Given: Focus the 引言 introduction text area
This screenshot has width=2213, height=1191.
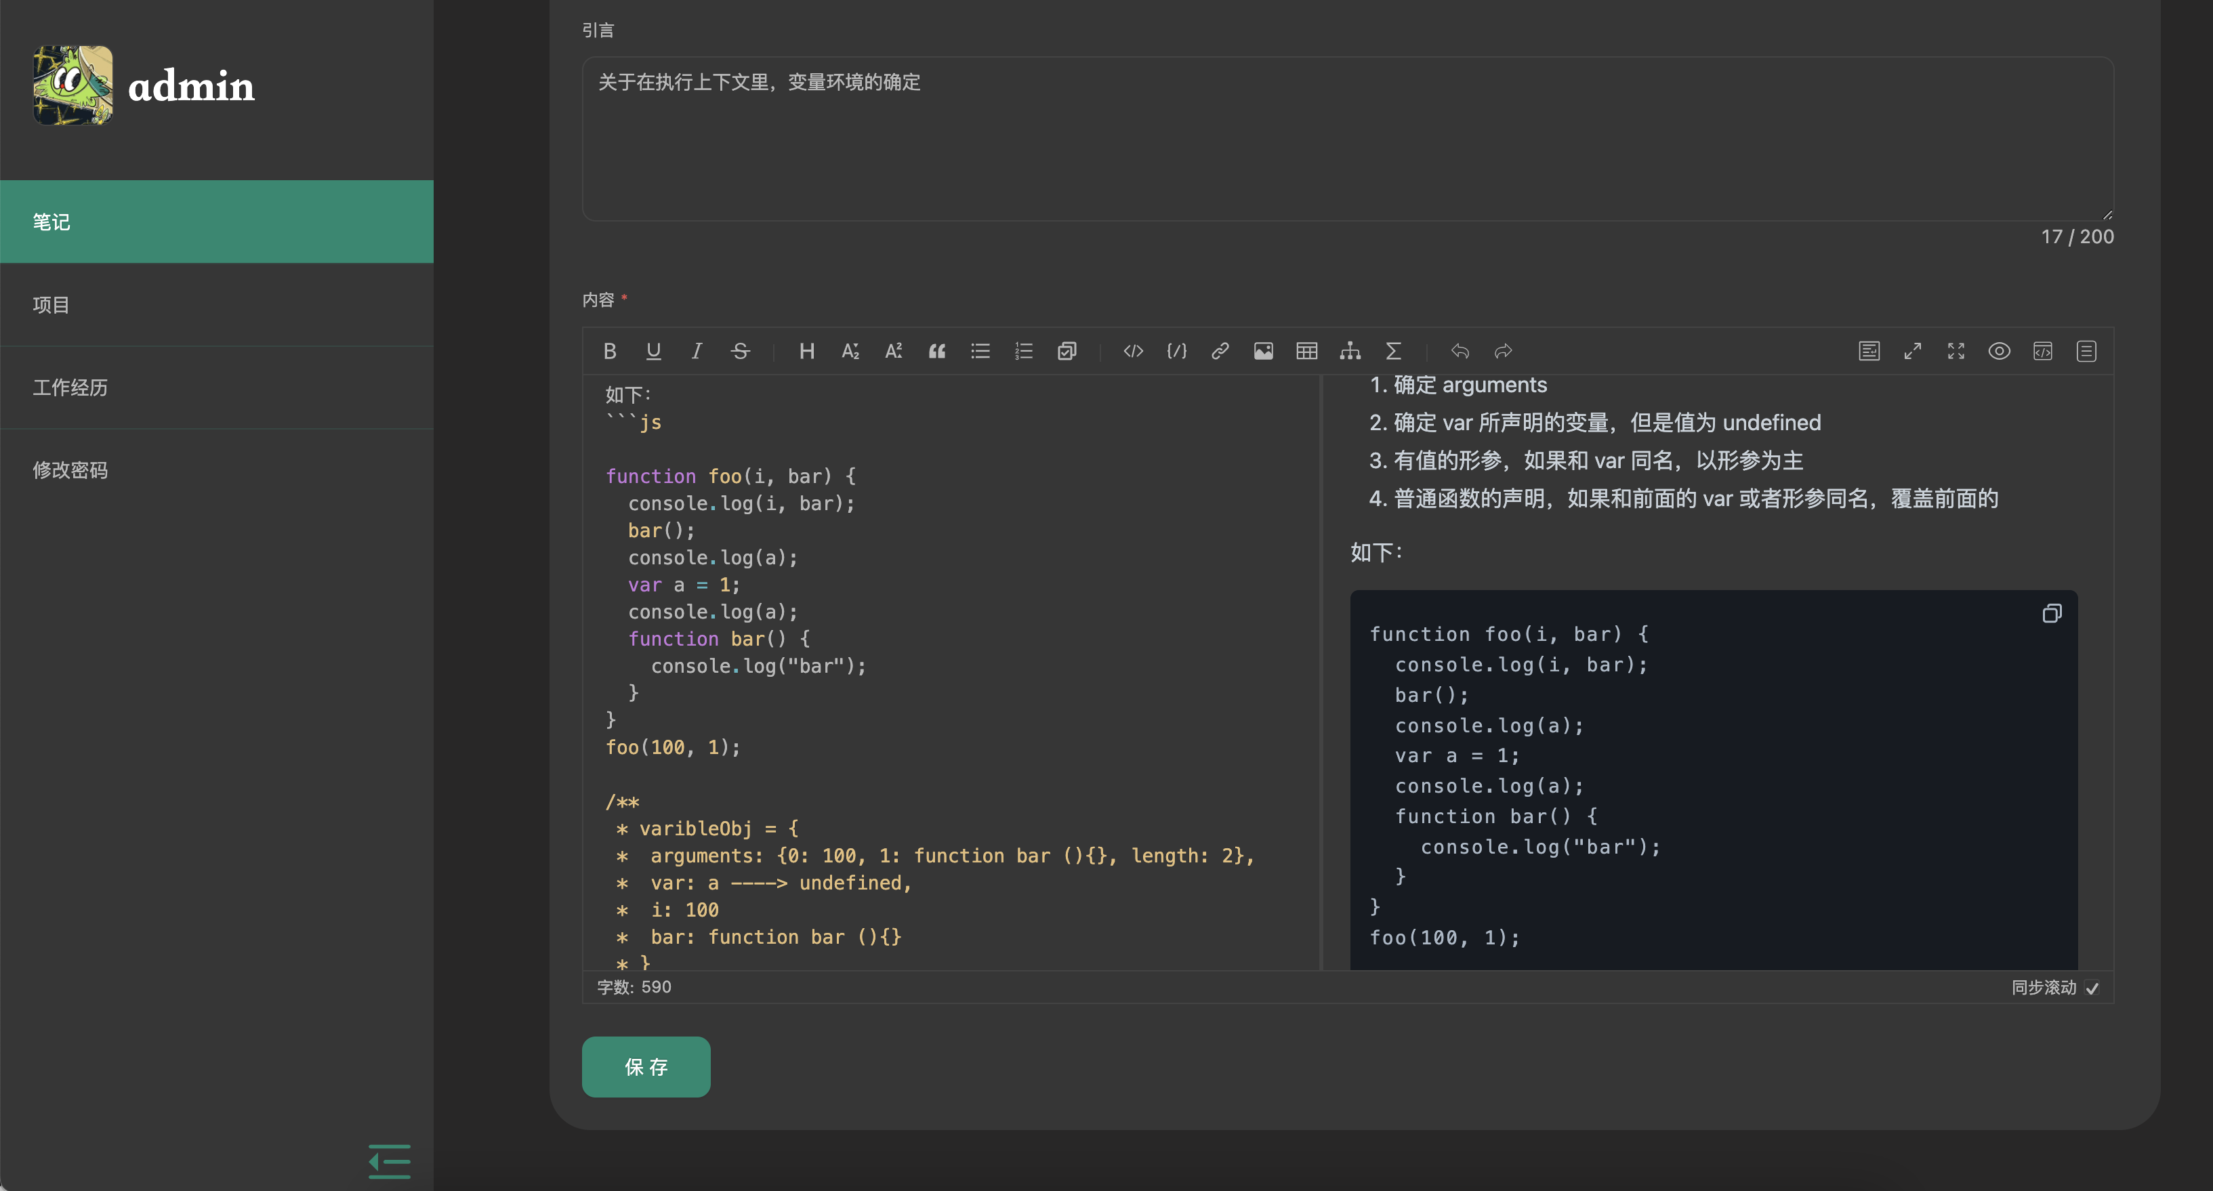Looking at the screenshot, I should tap(1348, 139).
